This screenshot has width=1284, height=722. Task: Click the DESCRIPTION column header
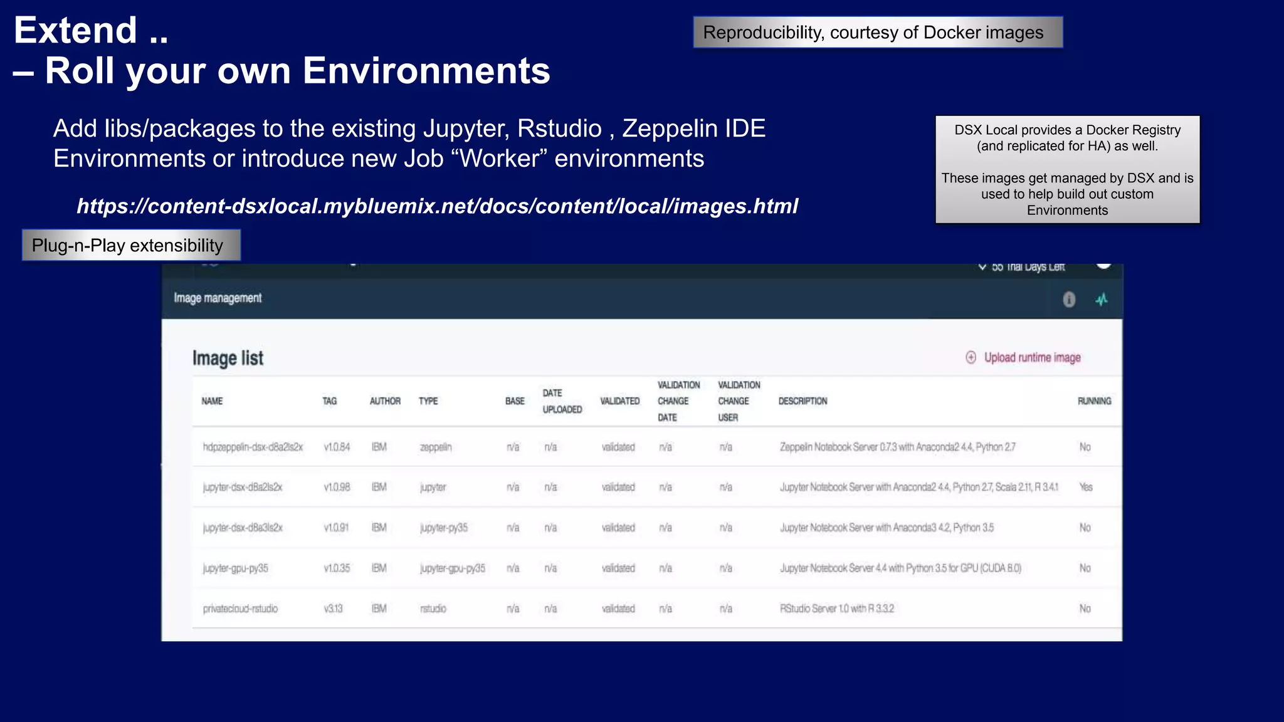pyautogui.click(x=802, y=401)
